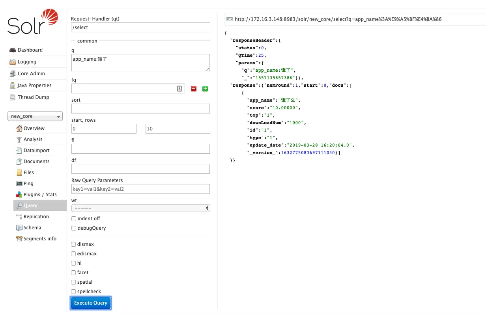This screenshot has width=486, height=318.
Task: Click the Solr logo
Action: click(33, 21)
